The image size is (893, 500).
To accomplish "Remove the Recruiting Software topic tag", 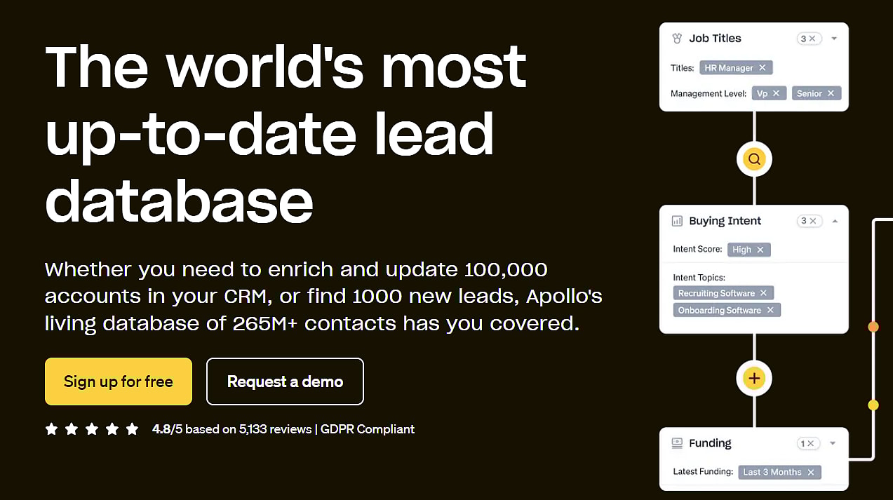I will pyautogui.click(x=763, y=293).
